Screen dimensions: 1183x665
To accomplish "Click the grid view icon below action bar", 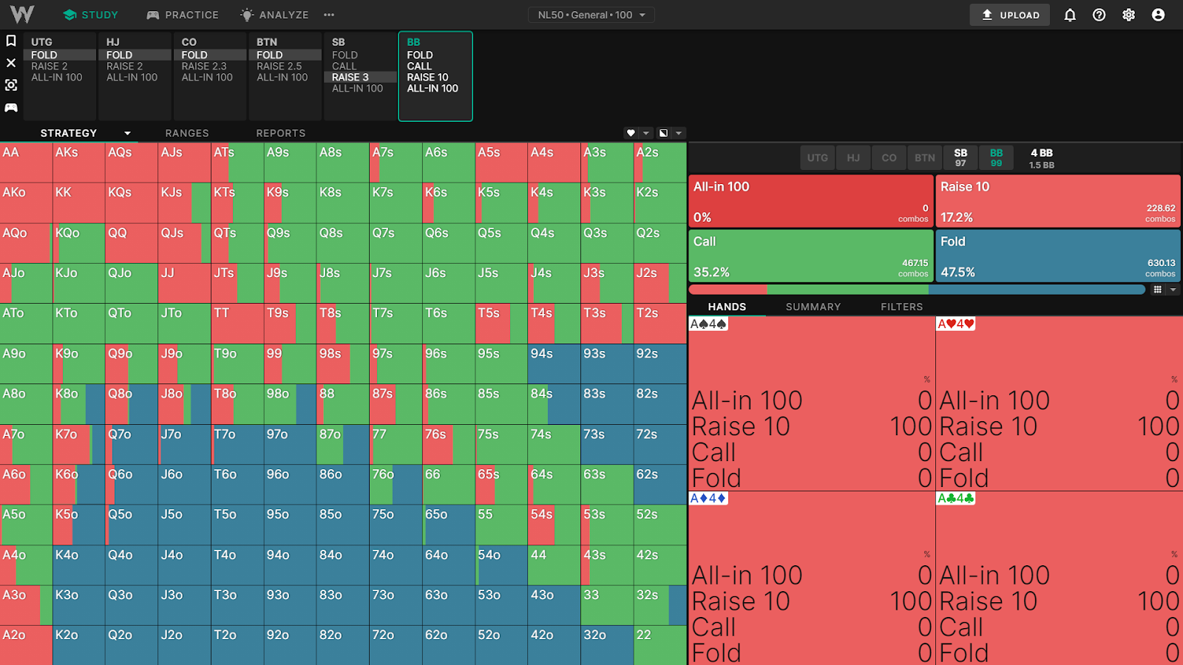I will click(1158, 290).
